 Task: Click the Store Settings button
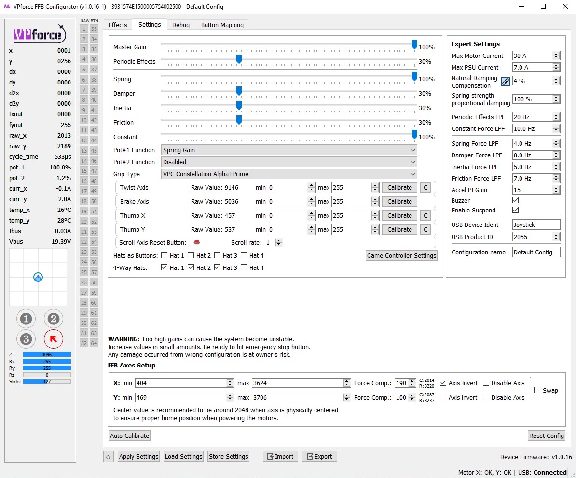(229, 456)
